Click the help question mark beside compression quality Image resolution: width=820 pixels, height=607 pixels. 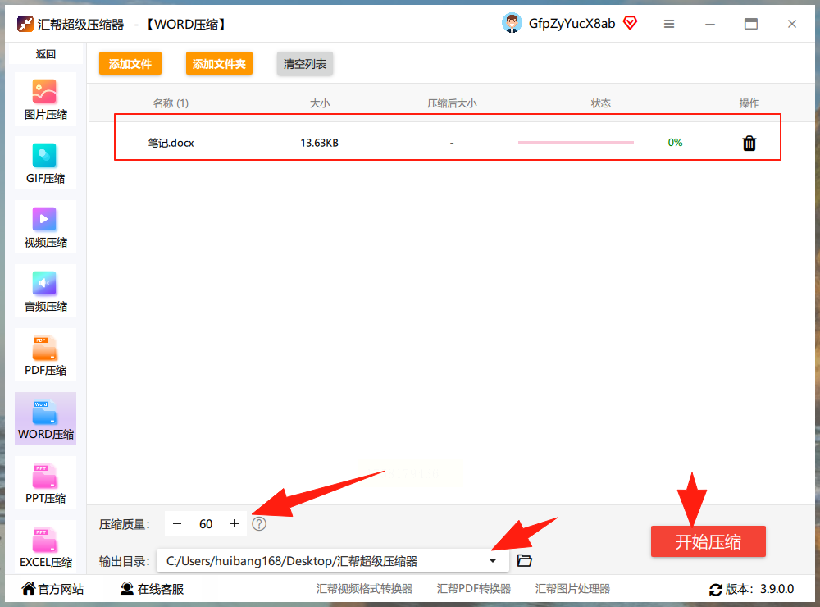tap(259, 524)
